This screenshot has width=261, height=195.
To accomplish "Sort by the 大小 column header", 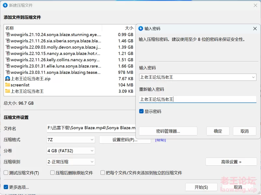I will point(129,28).
